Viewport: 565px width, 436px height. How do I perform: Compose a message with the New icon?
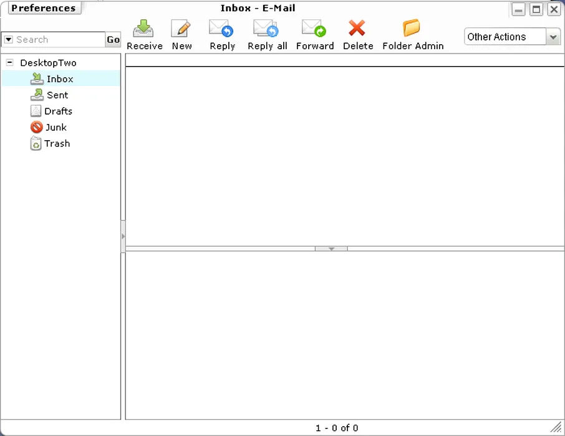click(181, 29)
